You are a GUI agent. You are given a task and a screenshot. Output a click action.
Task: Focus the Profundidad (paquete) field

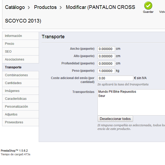(106, 63)
